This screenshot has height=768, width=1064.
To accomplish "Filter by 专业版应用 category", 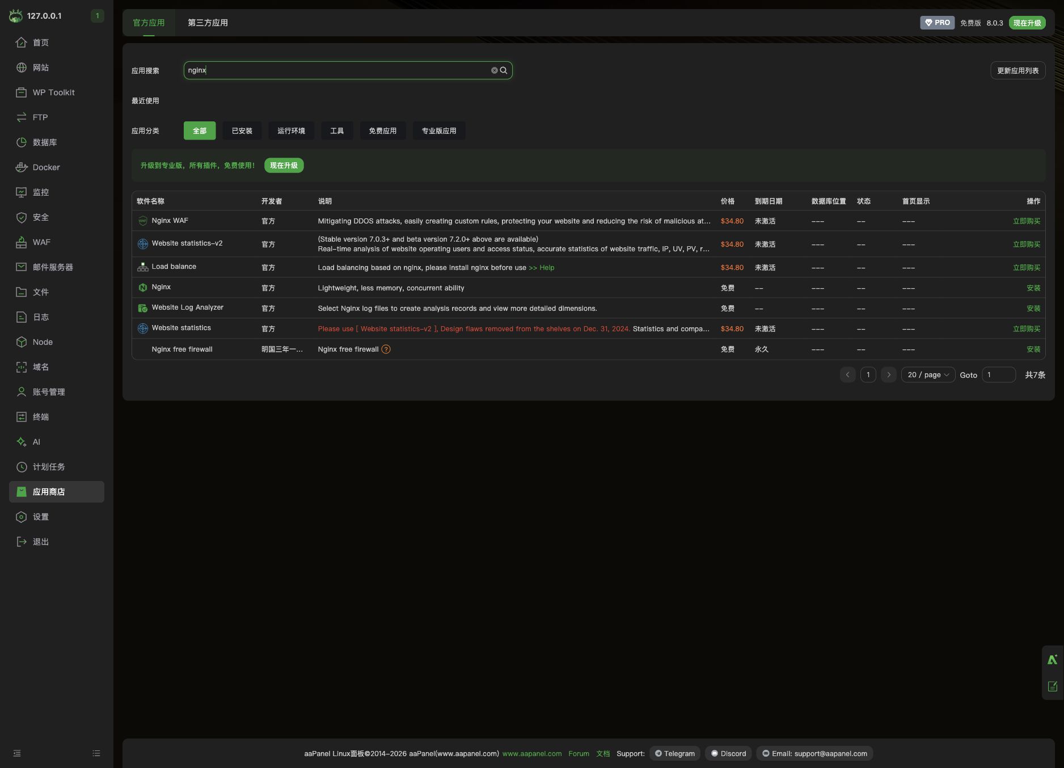I will pos(439,130).
